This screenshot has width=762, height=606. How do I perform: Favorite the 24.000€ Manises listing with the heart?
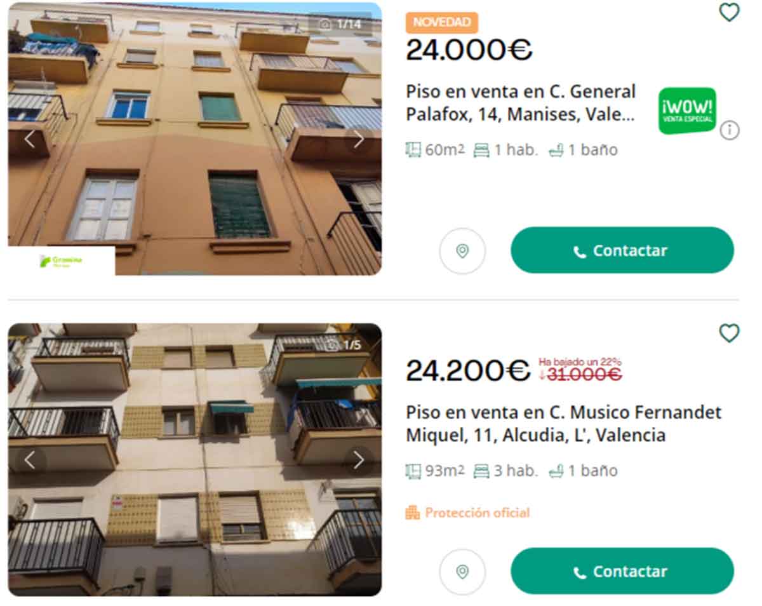point(729,12)
